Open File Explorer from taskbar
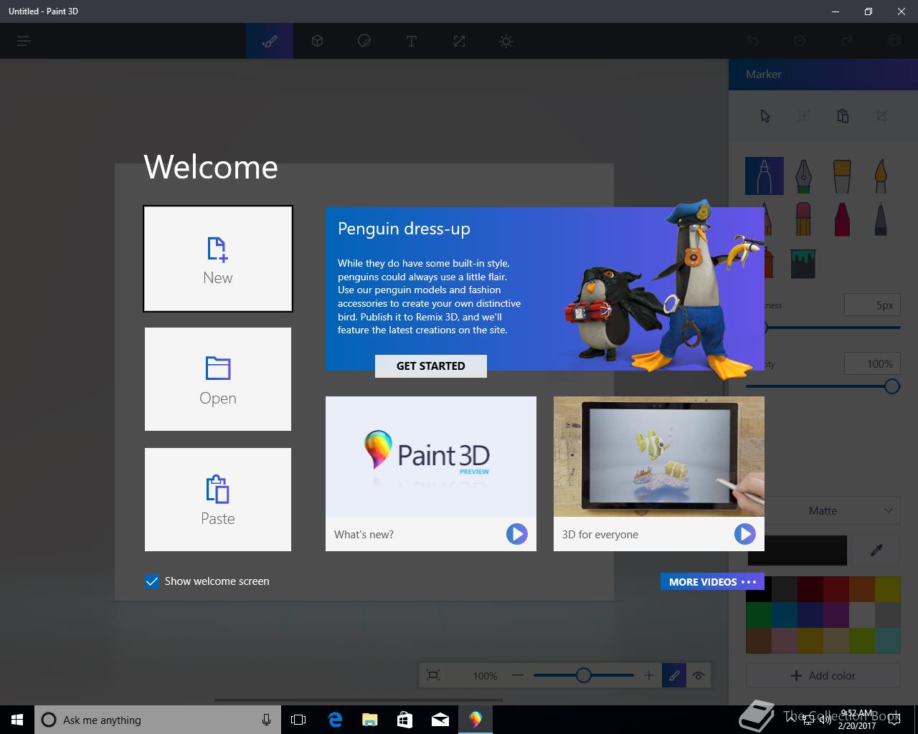This screenshot has height=734, width=918. point(369,720)
